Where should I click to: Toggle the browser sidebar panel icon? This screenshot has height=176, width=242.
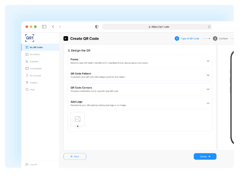(x=44, y=27)
